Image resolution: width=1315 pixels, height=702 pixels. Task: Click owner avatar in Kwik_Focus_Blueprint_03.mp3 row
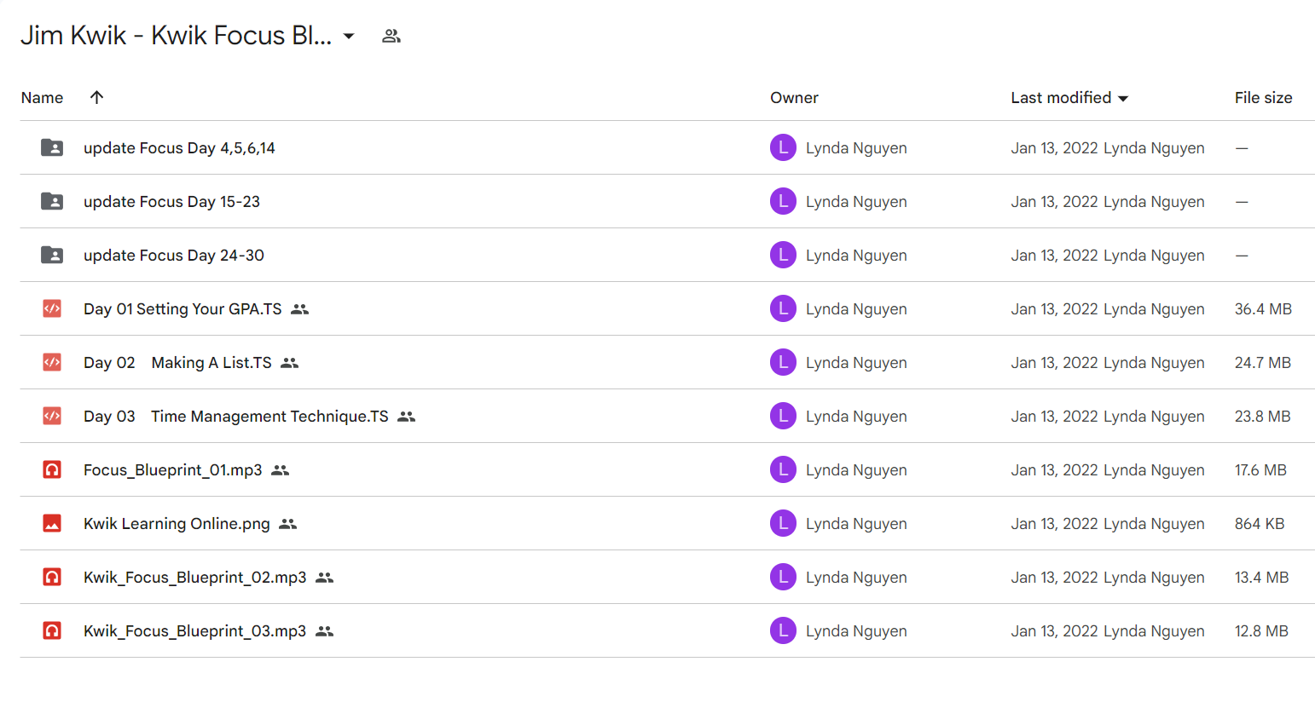(x=783, y=630)
